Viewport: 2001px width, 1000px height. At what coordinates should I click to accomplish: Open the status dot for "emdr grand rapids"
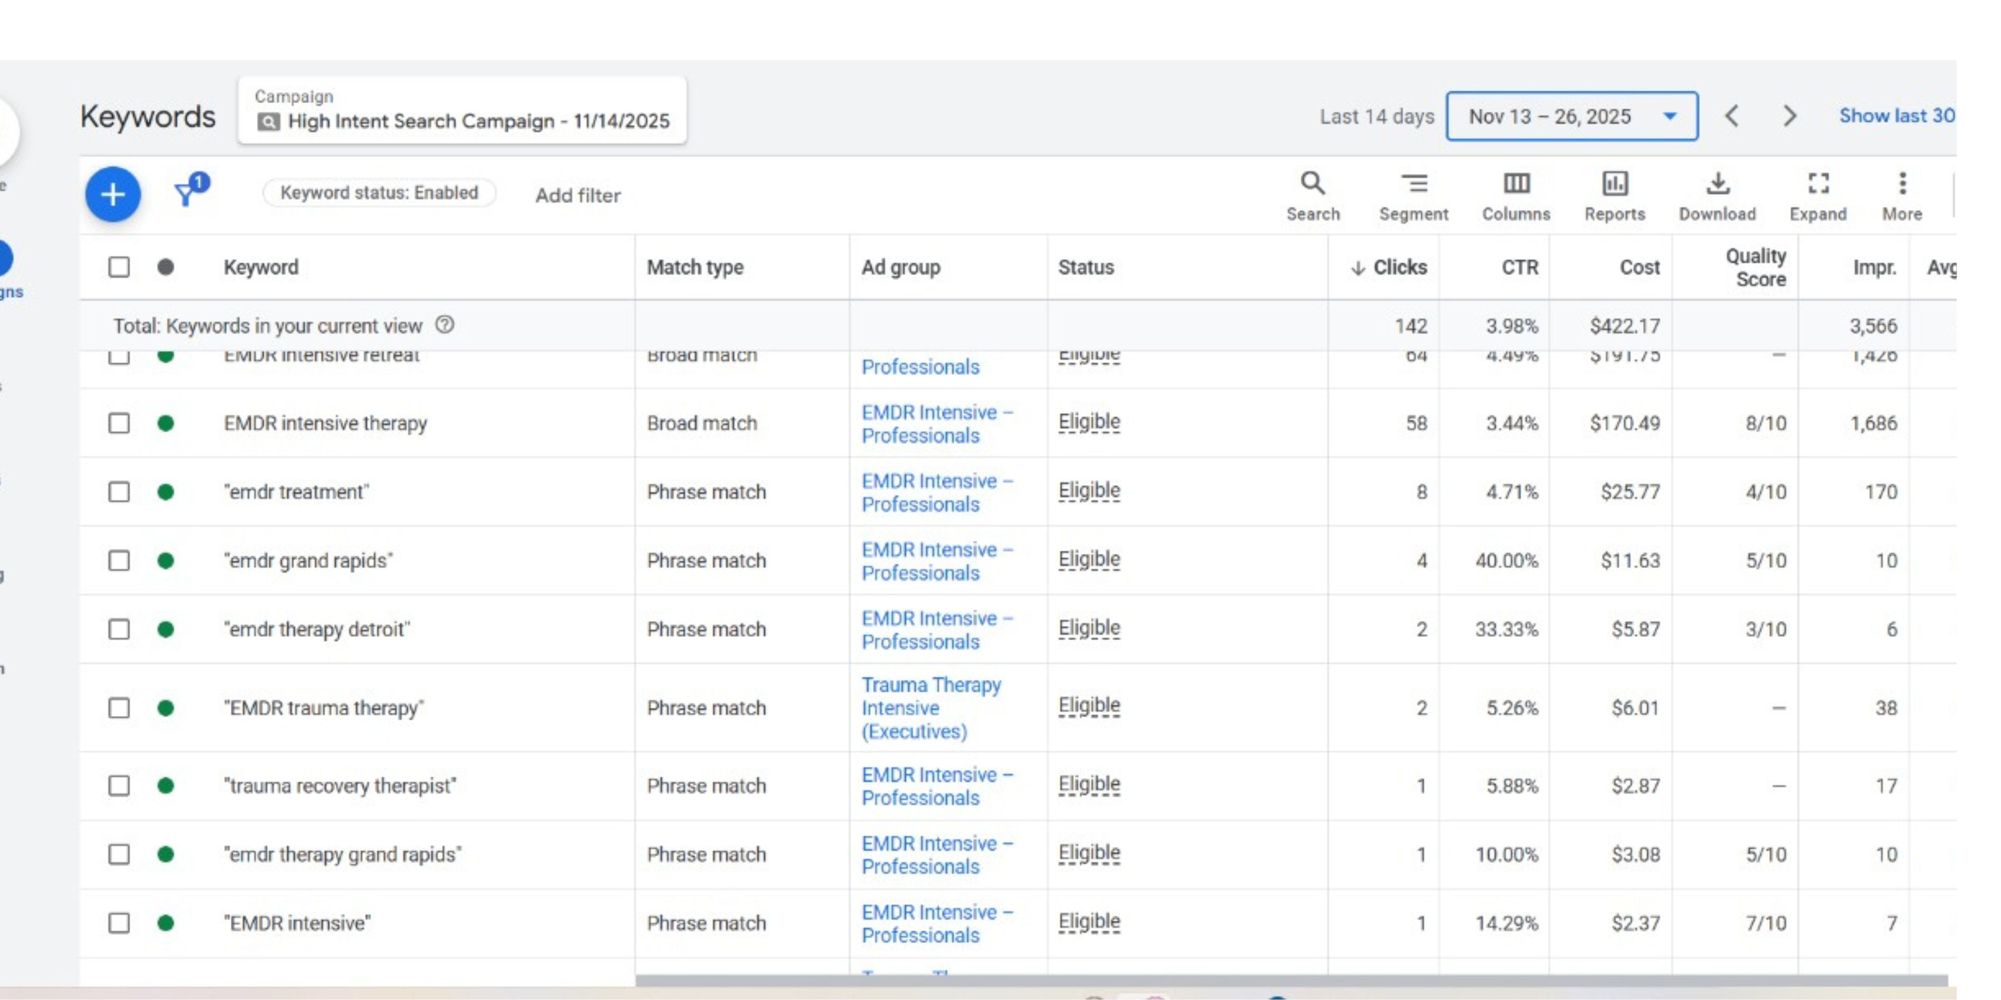[x=166, y=560]
